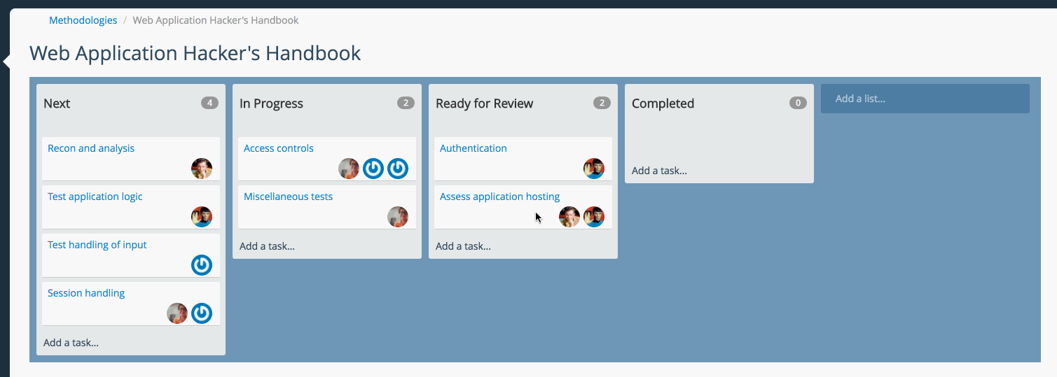
Task: Click the Ready for Review list header
Action: point(485,104)
